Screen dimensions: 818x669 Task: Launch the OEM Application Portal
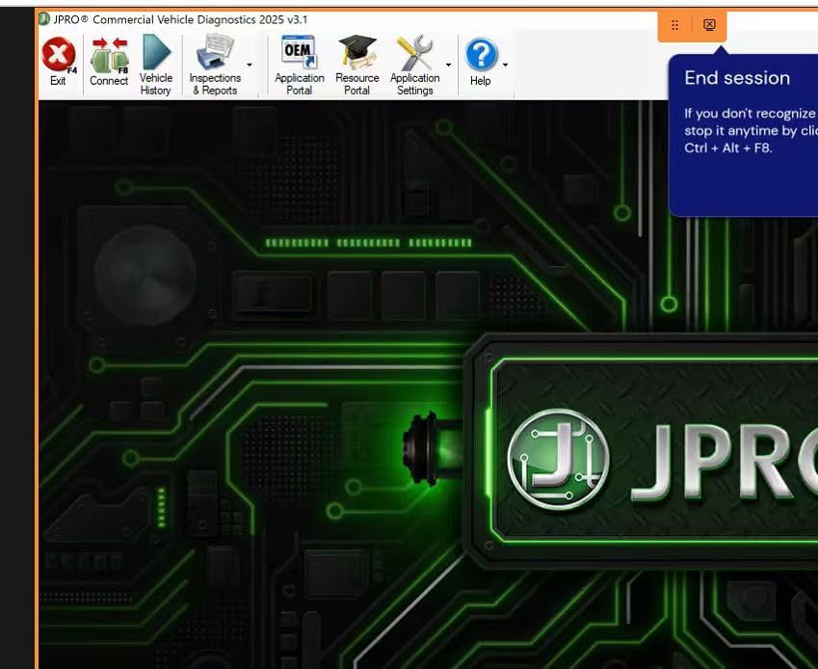coord(299,54)
